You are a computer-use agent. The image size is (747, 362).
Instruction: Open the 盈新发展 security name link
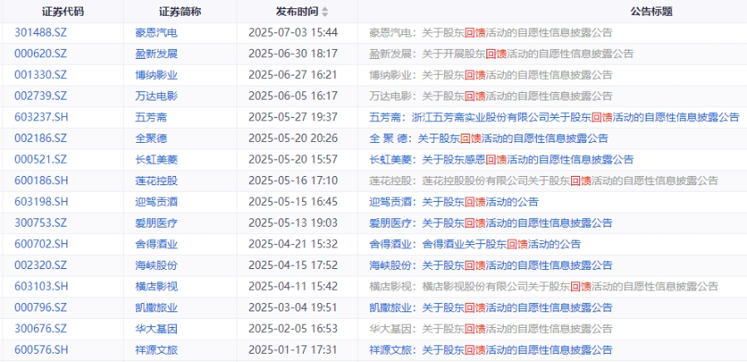click(156, 54)
